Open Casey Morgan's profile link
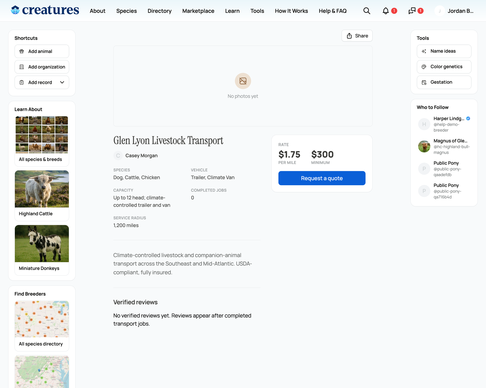The width and height of the screenshot is (486, 388). coord(141,156)
